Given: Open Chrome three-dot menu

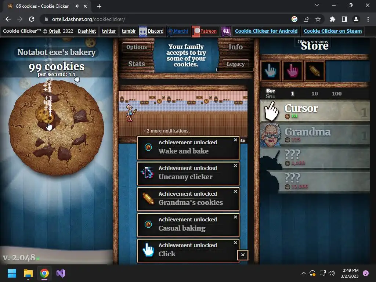Looking at the screenshot, I should pos(368,19).
